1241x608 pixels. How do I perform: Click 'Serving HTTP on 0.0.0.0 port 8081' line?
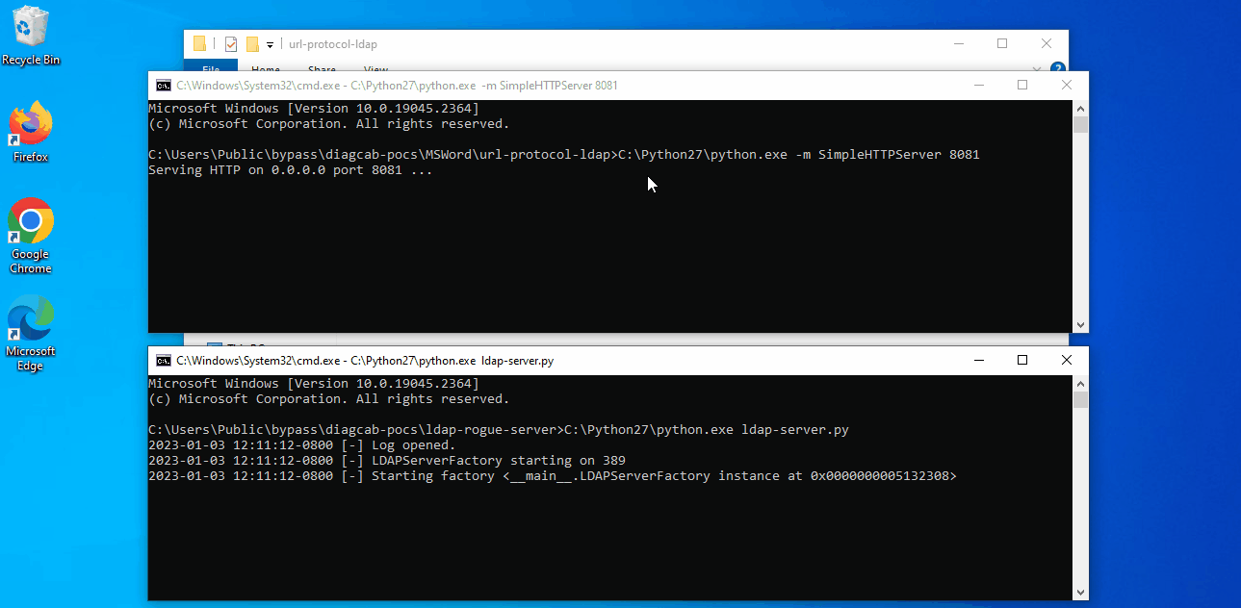click(290, 170)
